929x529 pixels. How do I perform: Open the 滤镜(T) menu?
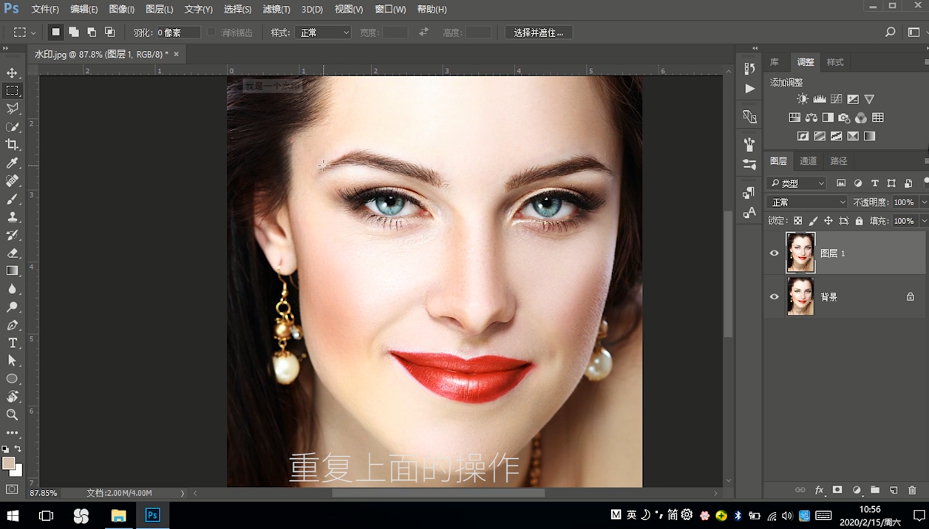(276, 10)
